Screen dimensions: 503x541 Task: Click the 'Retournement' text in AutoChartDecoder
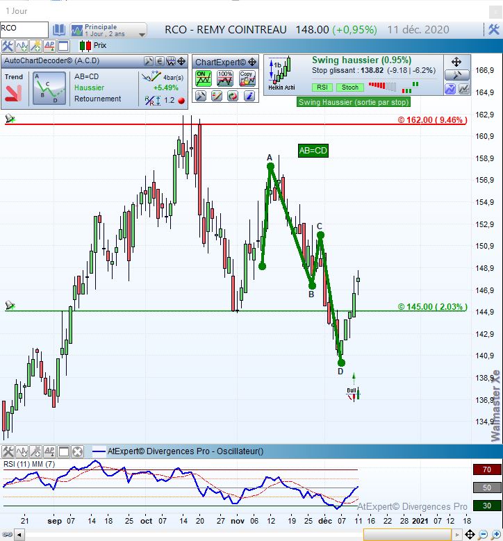click(x=98, y=99)
